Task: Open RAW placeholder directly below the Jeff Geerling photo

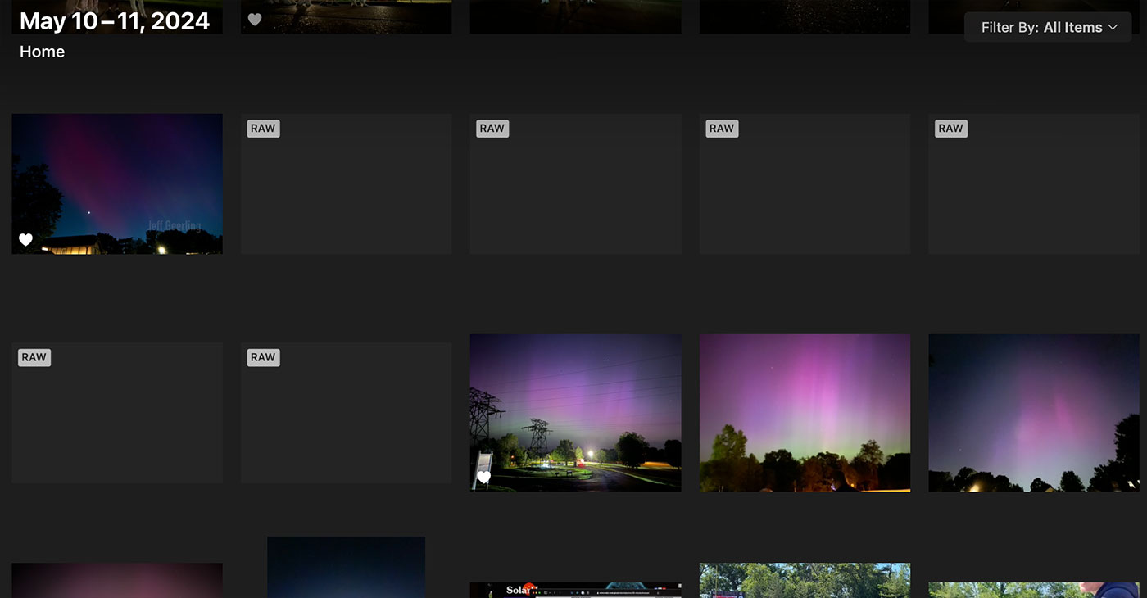Action: (x=117, y=413)
